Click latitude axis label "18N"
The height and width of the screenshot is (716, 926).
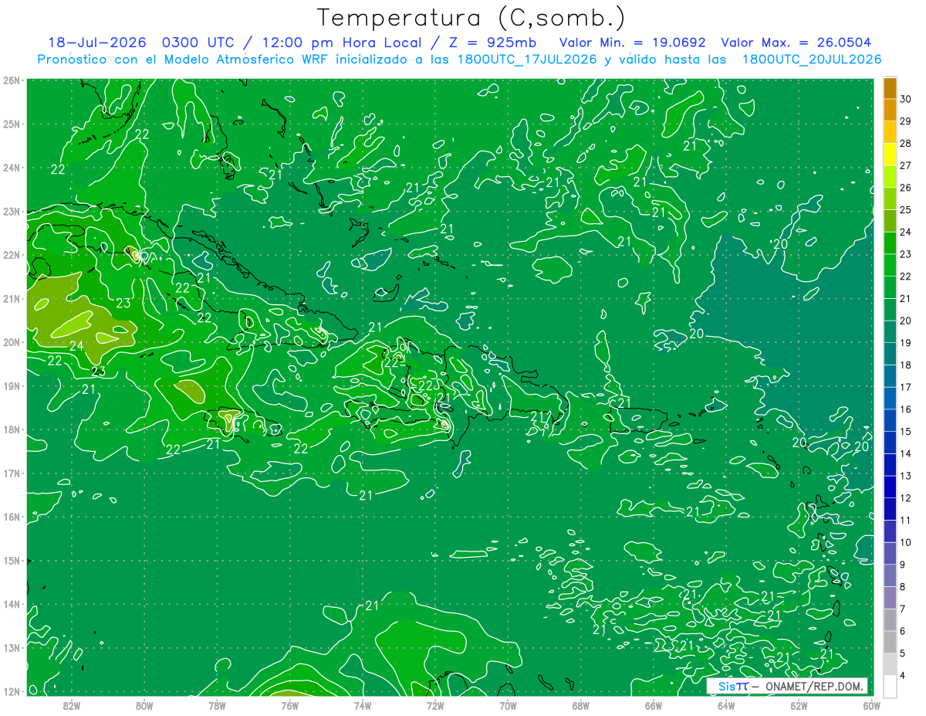pos(12,429)
